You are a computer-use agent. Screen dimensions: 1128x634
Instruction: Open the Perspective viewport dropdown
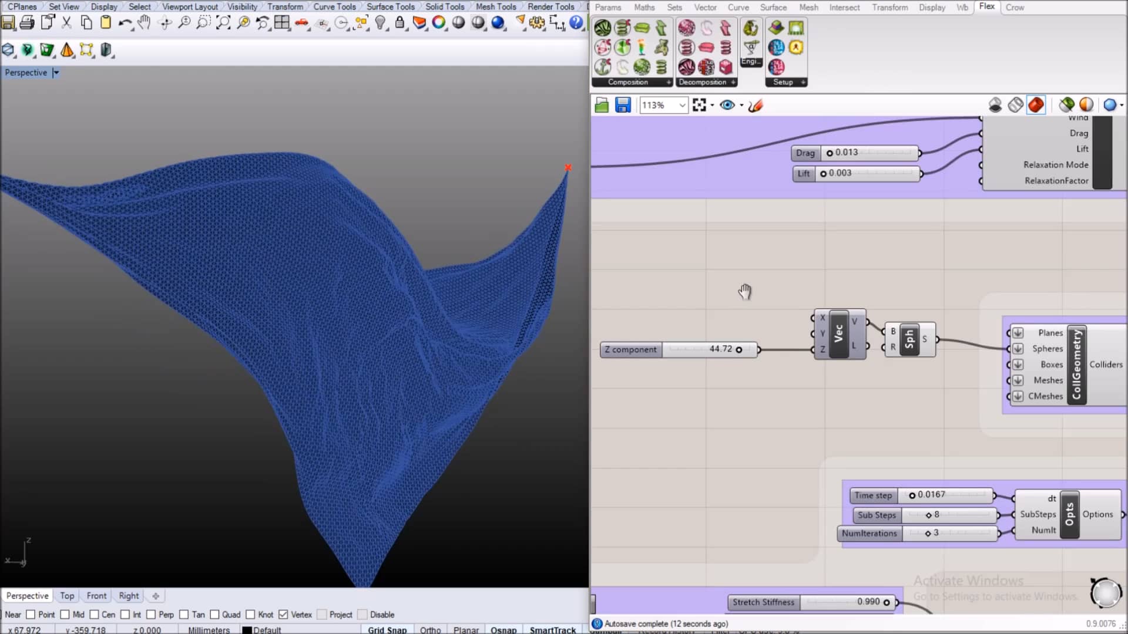coord(56,72)
